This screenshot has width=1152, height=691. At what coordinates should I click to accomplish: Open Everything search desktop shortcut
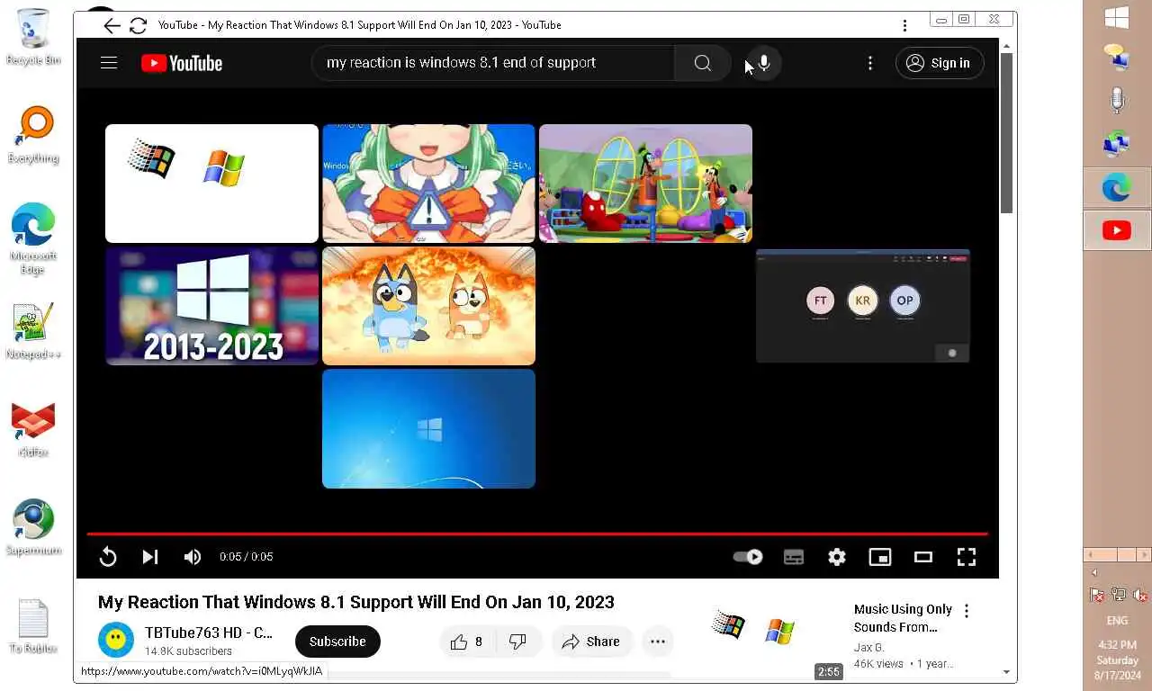point(33,135)
